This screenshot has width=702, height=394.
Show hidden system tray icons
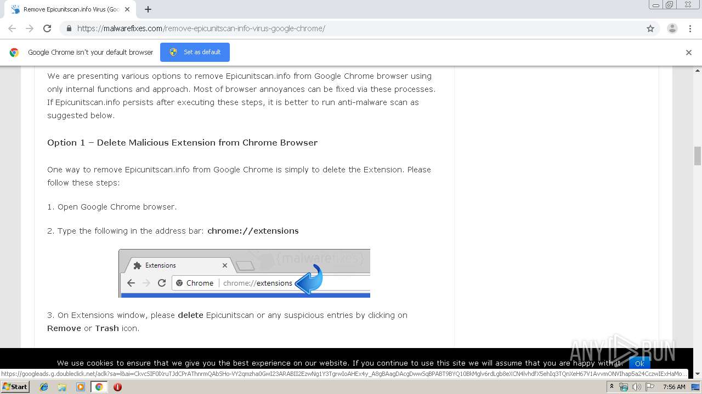612,387
